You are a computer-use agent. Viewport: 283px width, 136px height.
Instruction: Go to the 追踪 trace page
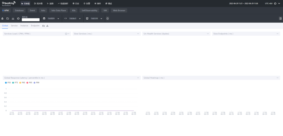click(50, 3)
